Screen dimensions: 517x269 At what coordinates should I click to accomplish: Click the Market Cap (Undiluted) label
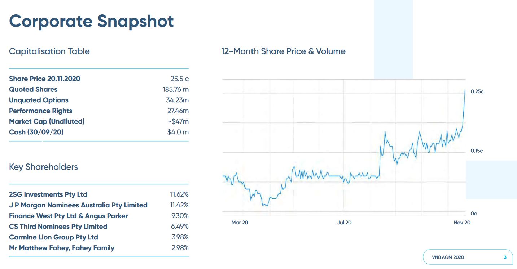[47, 121]
